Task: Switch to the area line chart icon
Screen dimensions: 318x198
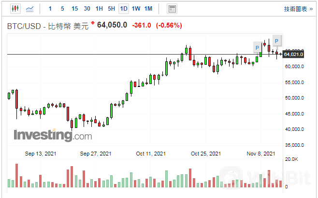Action: coord(29,9)
